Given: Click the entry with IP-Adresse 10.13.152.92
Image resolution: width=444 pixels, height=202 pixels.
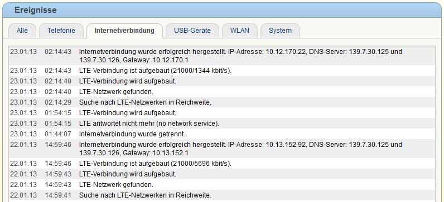Looking at the screenshot, I should pyautogui.click(x=222, y=149).
